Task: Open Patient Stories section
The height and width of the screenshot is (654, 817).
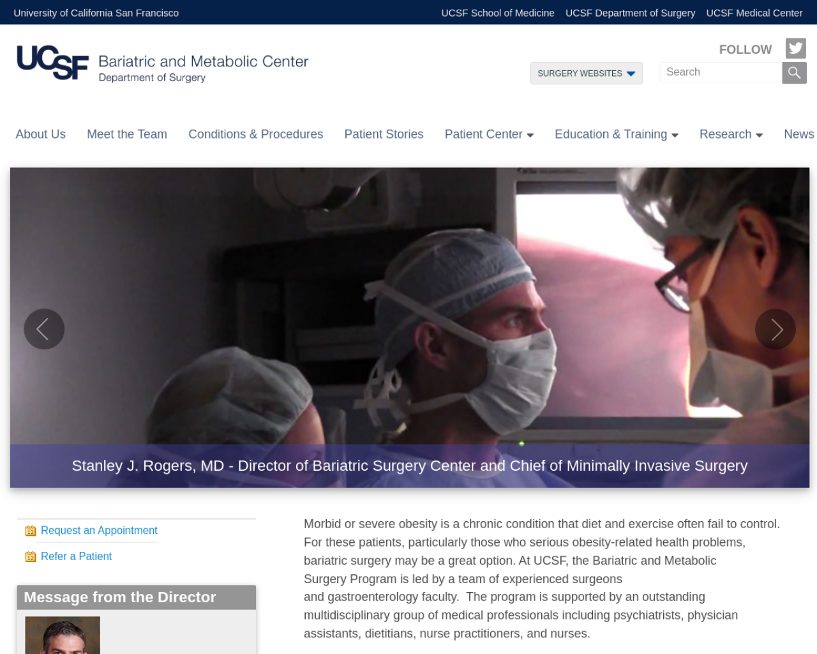Action: (384, 134)
